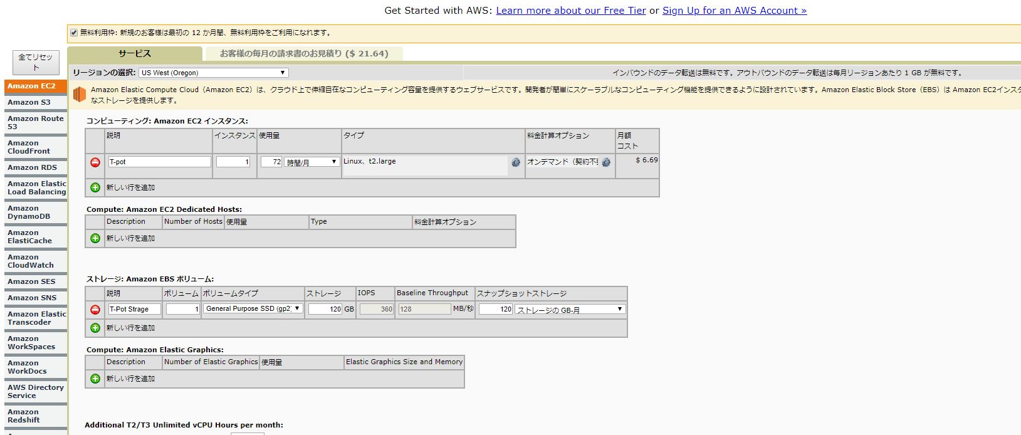This screenshot has height=435, width=1021.
Task: Open Sign Up for an AWS Account link
Action: pos(735,11)
